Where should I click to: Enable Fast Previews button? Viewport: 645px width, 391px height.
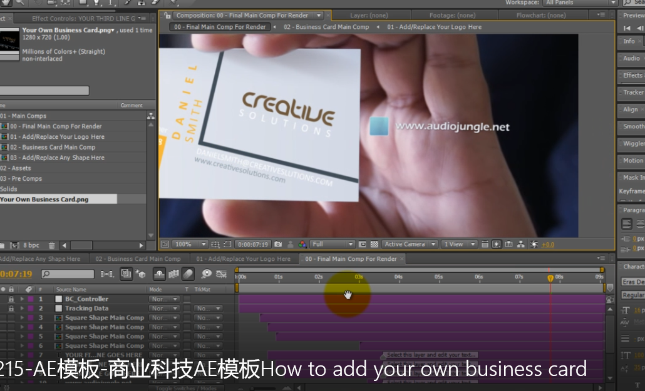click(497, 244)
